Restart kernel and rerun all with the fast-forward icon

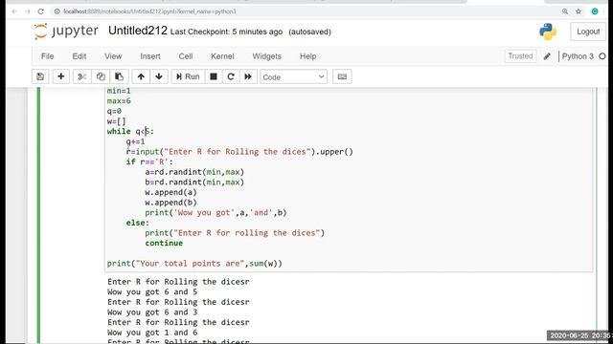[248, 76]
